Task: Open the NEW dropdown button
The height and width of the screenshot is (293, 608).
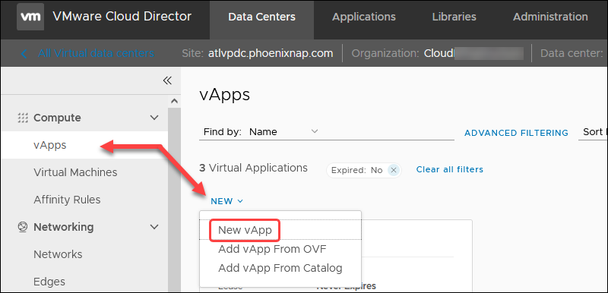Action: (x=226, y=201)
